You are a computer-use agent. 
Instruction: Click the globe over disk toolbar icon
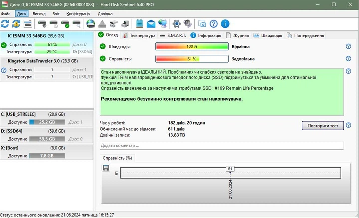pos(91,24)
